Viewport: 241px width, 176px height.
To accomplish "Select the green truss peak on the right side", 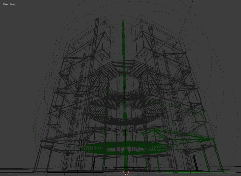I will 155,130.
